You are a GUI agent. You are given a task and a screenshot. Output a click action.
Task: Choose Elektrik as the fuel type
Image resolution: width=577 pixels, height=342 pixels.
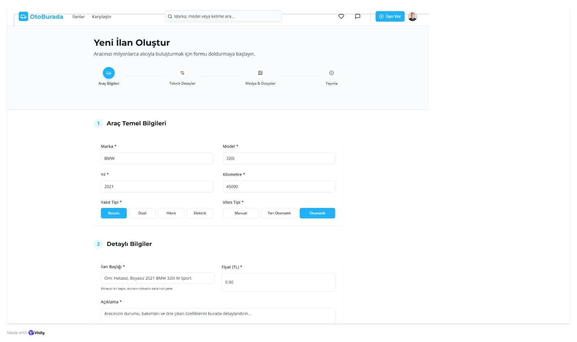pos(200,213)
